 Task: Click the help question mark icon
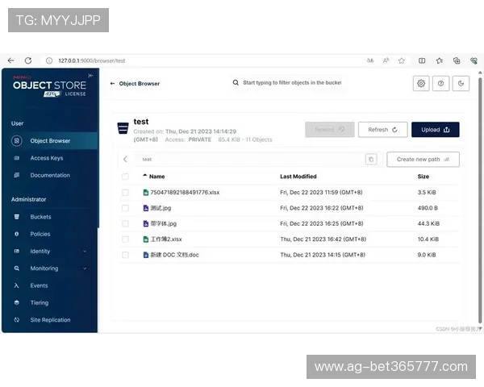tap(441, 83)
